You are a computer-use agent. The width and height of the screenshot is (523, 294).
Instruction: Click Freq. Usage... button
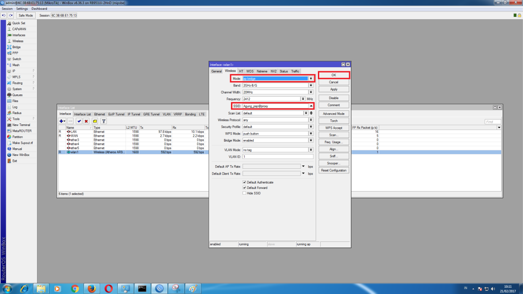[x=334, y=142]
